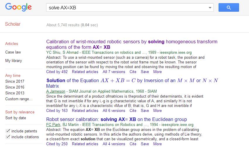Viewport: 249px width, 147px height.
Task: Open the wrist-mounted robotic sensors calibration article
Action: tap(132, 44)
